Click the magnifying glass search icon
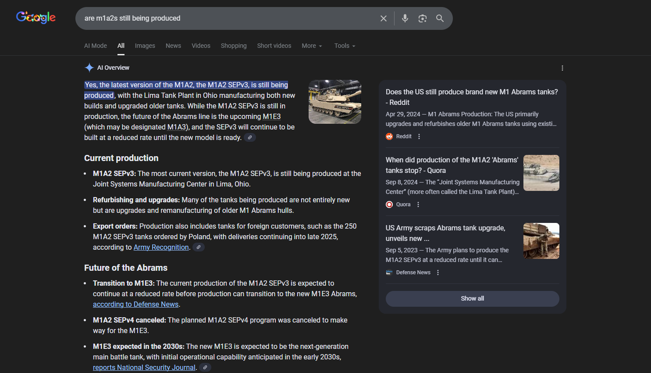This screenshot has width=651, height=373. [x=440, y=18]
